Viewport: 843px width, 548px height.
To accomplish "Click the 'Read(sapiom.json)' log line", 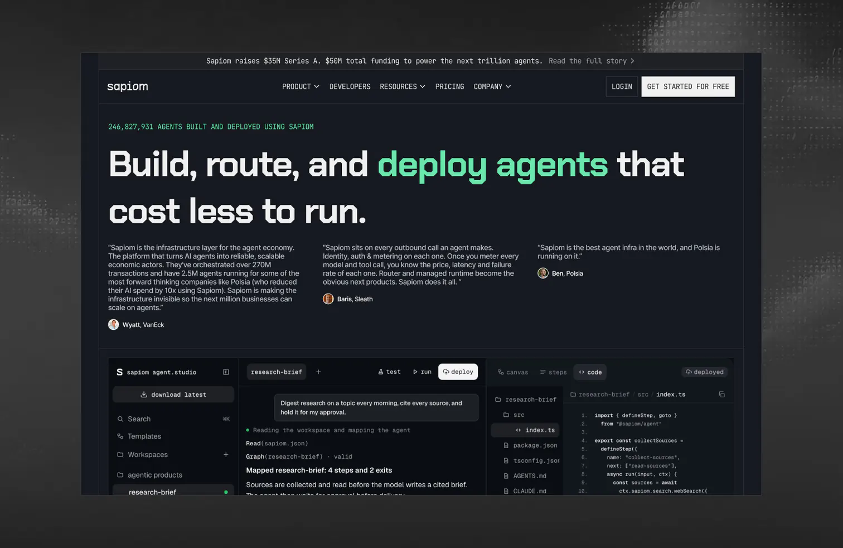I will [277, 444].
